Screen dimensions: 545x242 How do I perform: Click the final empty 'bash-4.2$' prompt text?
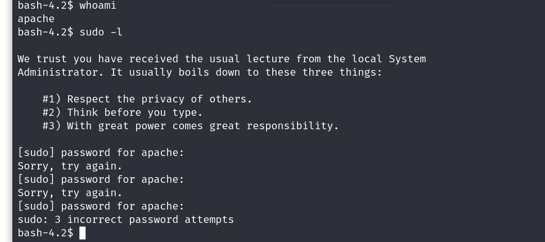(x=45, y=233)
